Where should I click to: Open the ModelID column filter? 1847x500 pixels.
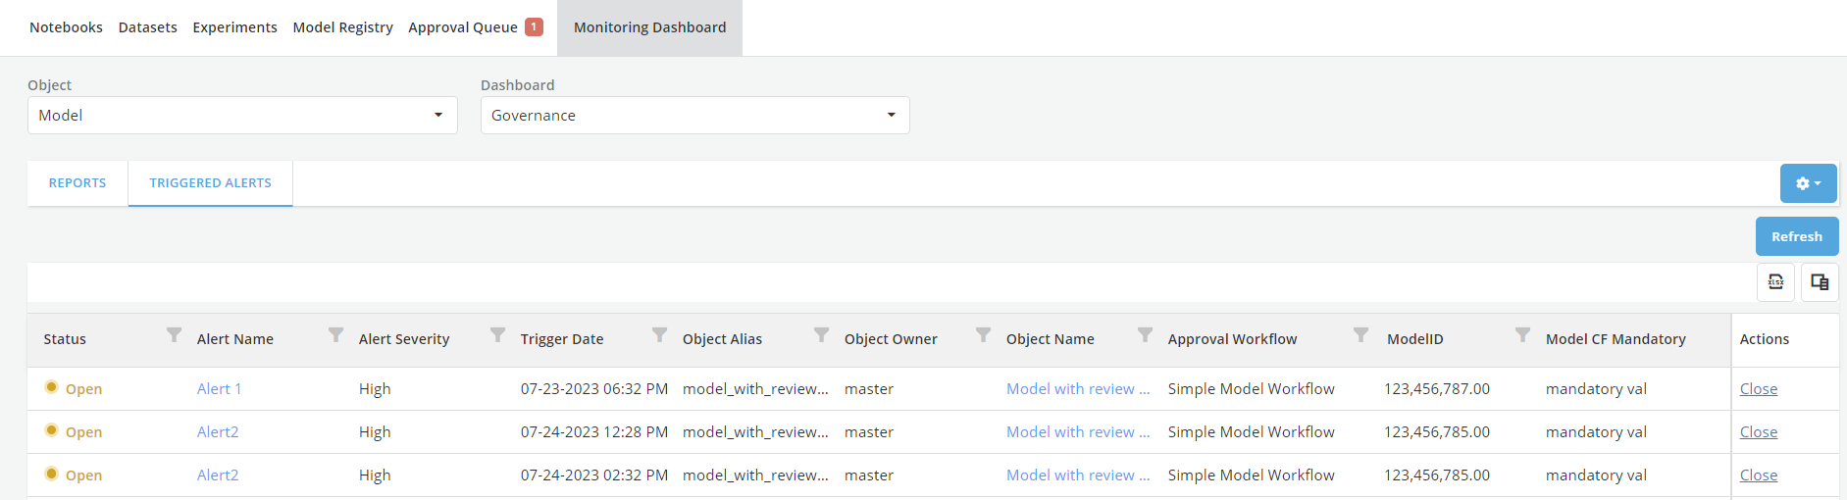[x=1522, y=335]
